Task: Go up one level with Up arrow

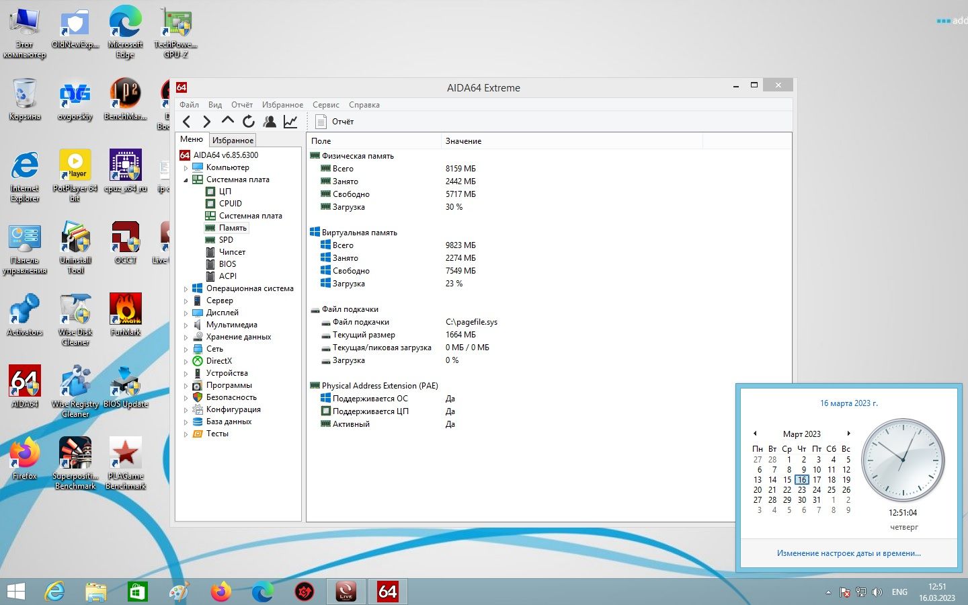Action: (x=227, y=122)
